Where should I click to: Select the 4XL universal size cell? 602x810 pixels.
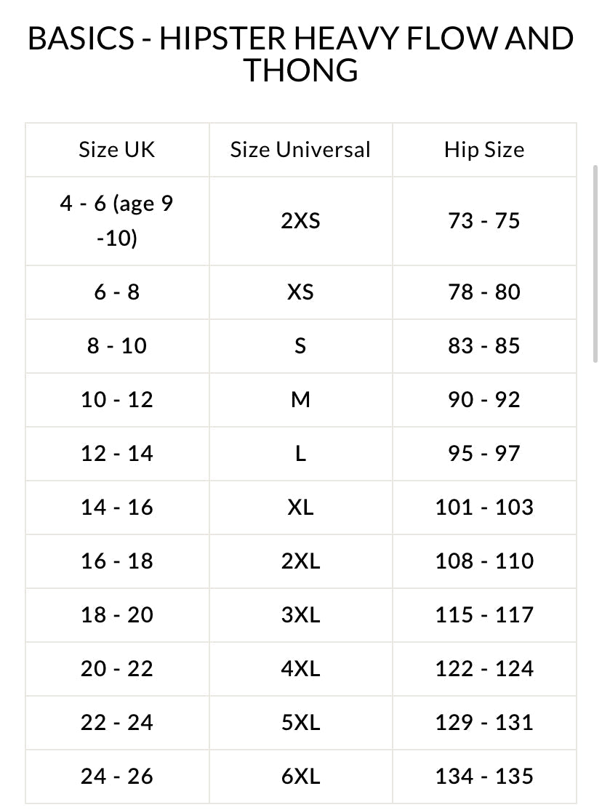pyautogui.click(x=300, y=668)
